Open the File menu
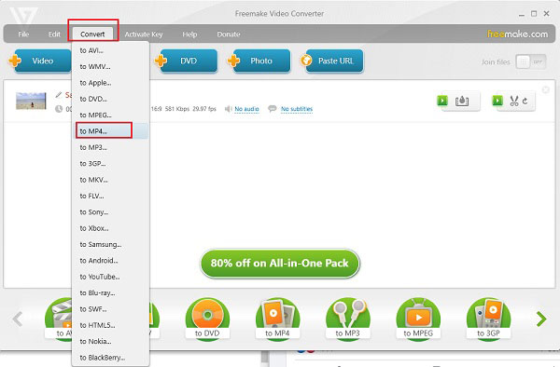 coord(23,34)
